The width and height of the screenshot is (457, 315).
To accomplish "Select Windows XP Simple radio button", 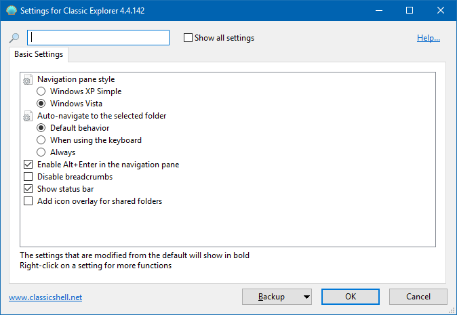I will click(41, 91).
